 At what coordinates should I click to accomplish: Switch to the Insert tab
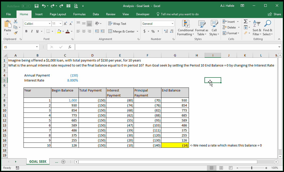pos(39,14)
